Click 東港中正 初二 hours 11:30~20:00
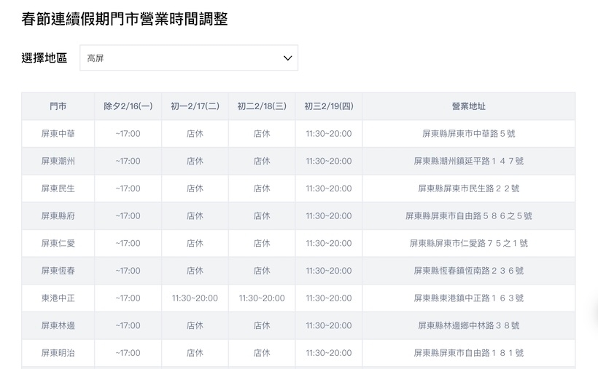Screen dimensions: 598x369 [x=262, y=298]
